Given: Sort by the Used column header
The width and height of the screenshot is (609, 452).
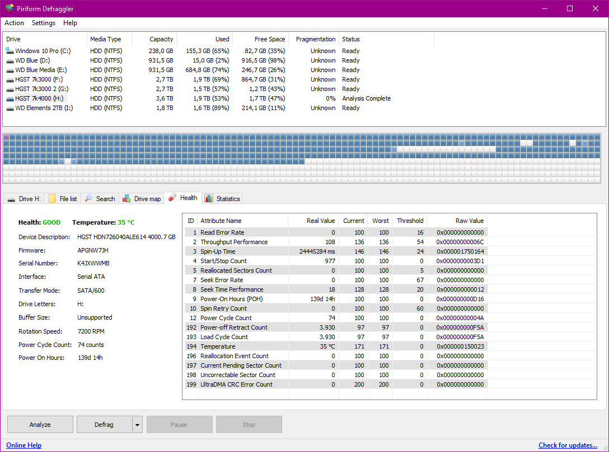Looking at the screenshot, I should (x=205, y=39).
